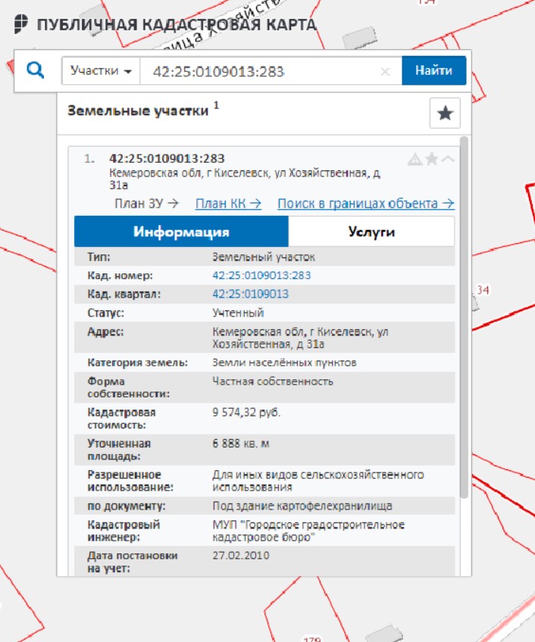Click the План ЗУ link
This screenshot has width=535, height=642.
pyautogui.click(x=146, y=204)
